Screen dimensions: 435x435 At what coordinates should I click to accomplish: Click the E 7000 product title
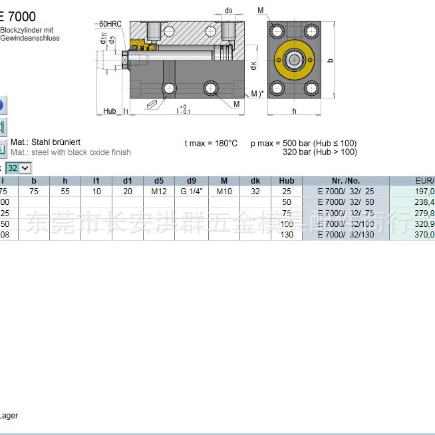(19, 17)
